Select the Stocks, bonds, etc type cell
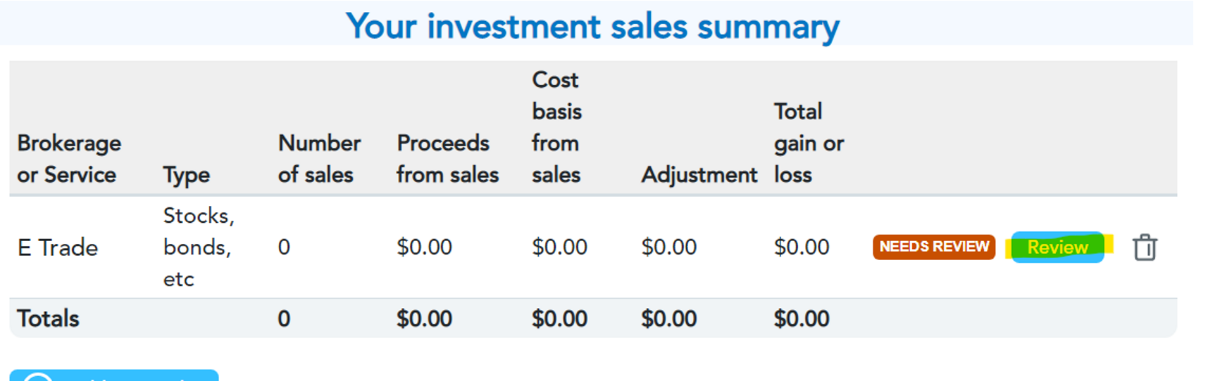Image resolution: width=1227 pixels, height=381 pixels. click(x=199, y=247)
